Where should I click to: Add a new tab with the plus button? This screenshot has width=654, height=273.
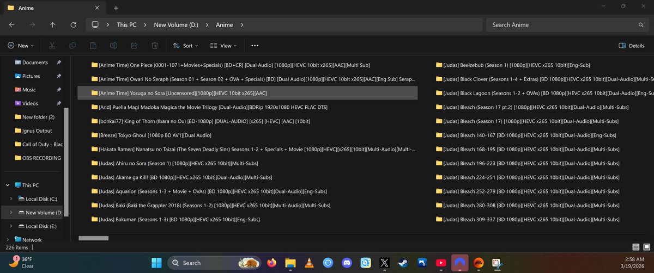(116, 8)
